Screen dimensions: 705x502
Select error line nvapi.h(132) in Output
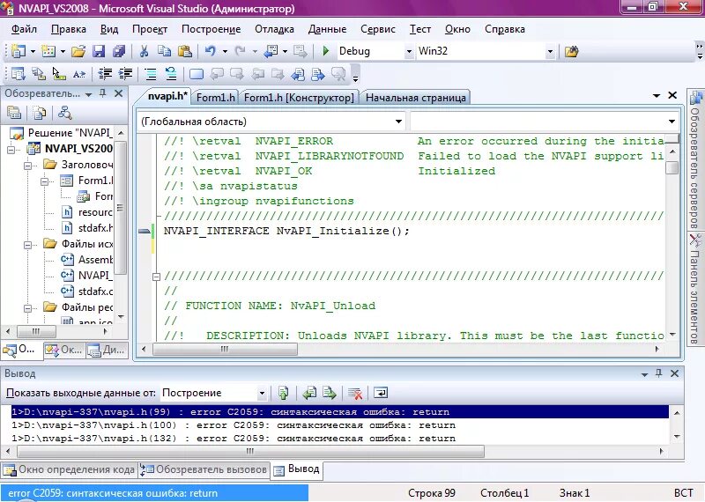pyautogui.click(x=339, y=439)
